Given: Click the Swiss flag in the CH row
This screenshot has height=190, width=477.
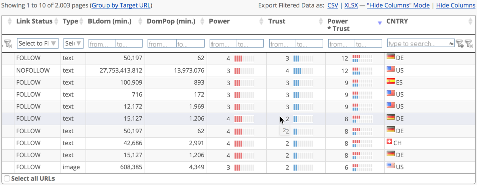Looking at the screenshot, I should pos(389,142).
